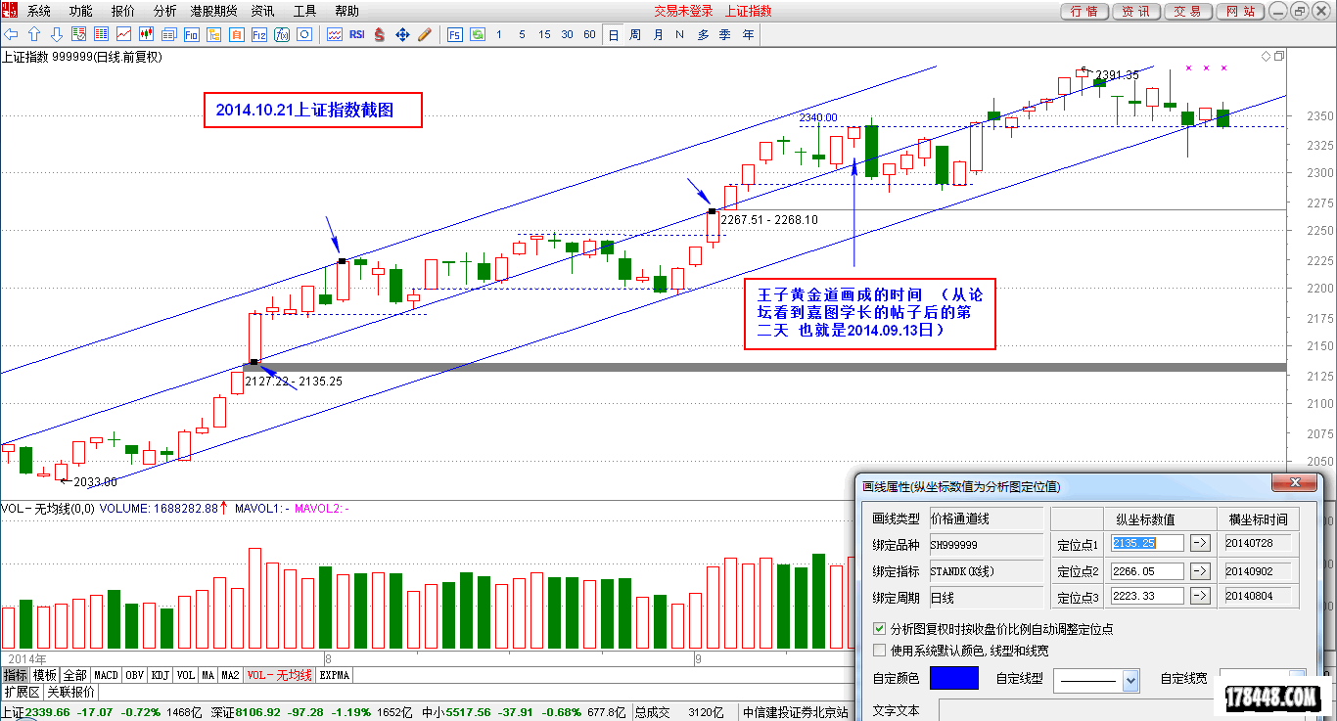1337x721 pixels.
Task: Click the news list icon before F10
Action: pos(168,34)
